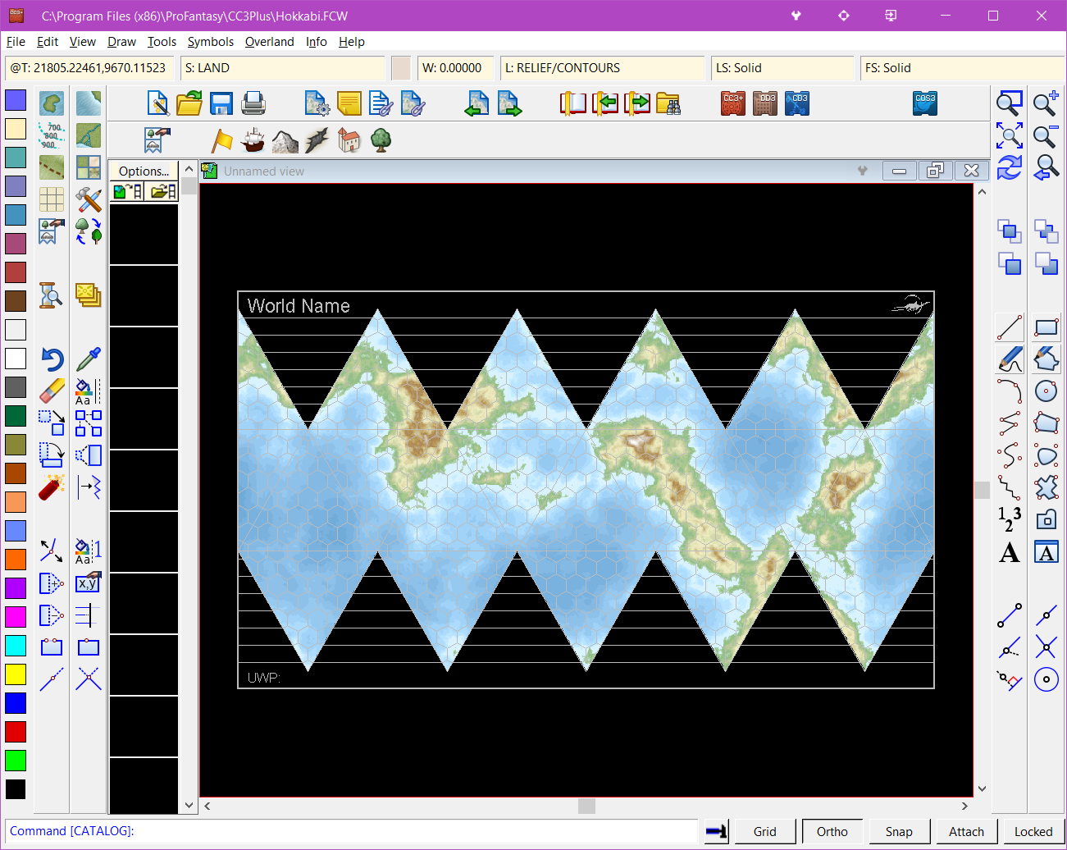Pick the bright green color swatch
Screen dimensions: 1067x850
point(16,761)
